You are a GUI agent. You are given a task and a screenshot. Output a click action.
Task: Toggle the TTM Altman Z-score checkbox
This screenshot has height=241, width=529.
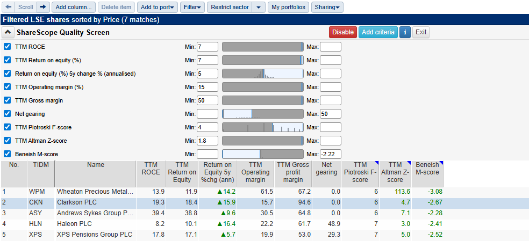(x=7, y=141)
